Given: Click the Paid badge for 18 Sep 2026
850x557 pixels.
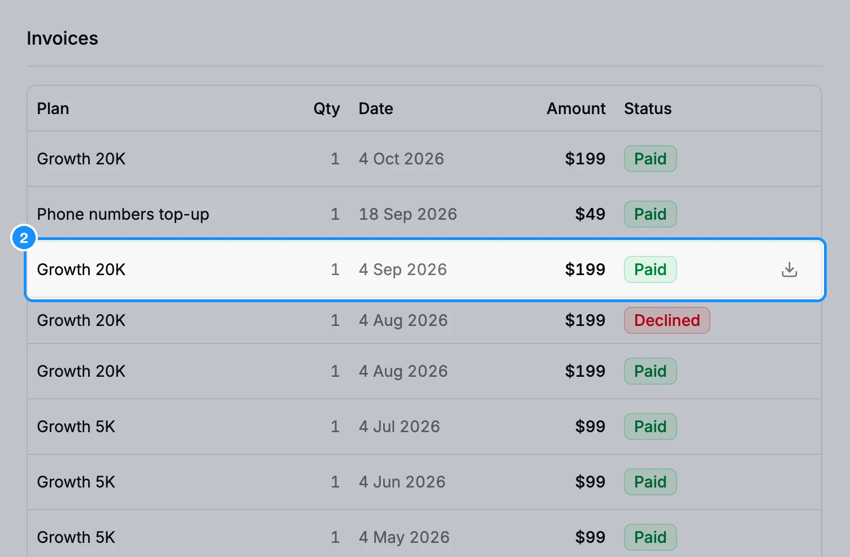Looking at the screenshot, I should (x=650, y=214).
